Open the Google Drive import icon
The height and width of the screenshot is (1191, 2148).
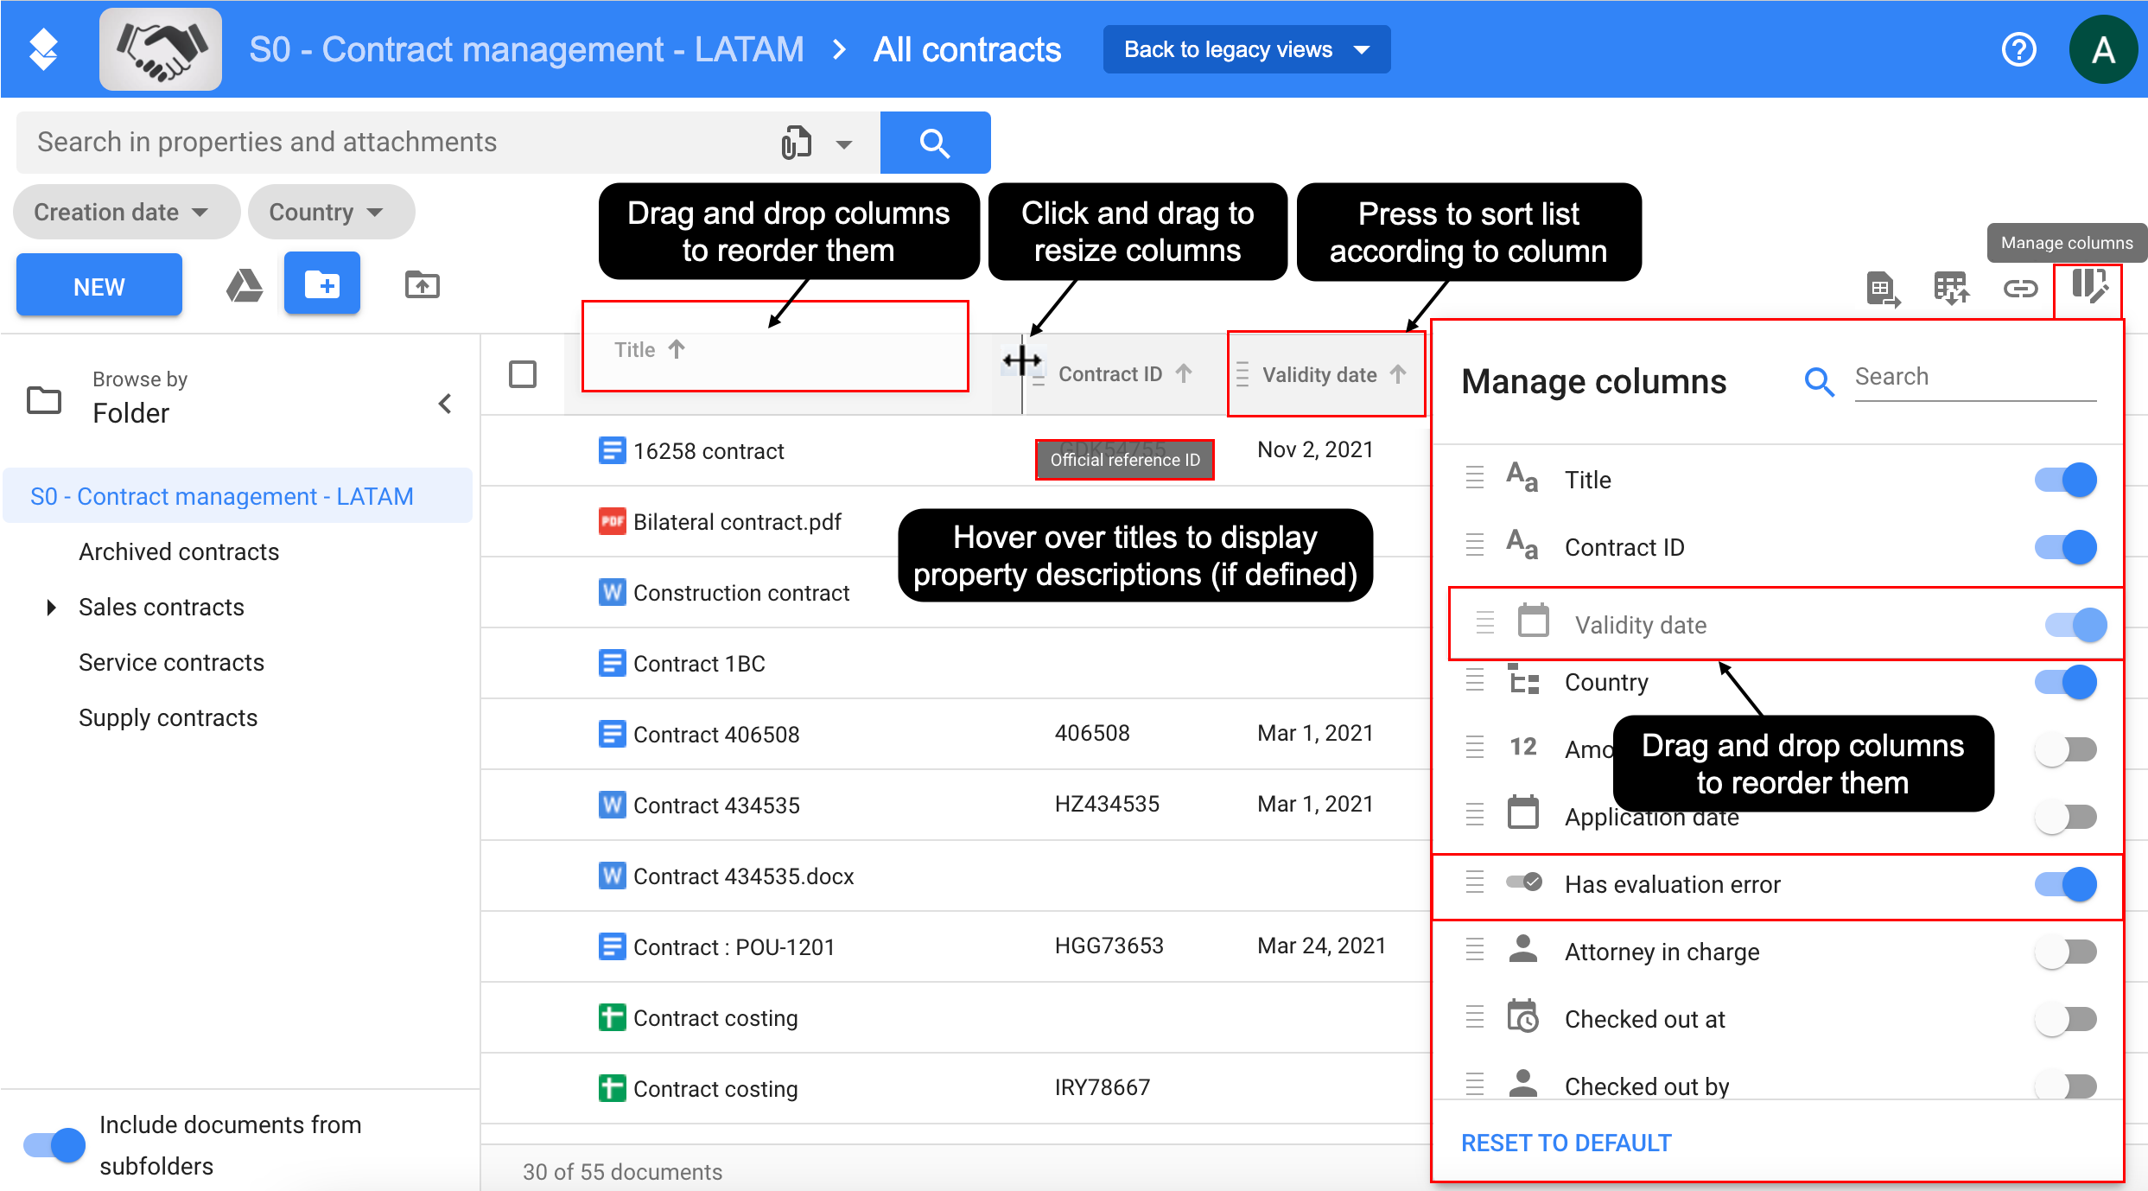(x=245, y=285)
